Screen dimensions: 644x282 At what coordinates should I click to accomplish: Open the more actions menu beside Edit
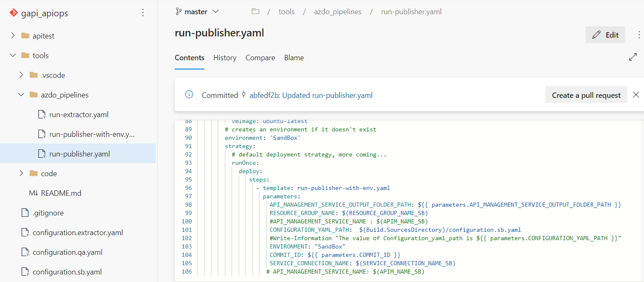[639, 35]
